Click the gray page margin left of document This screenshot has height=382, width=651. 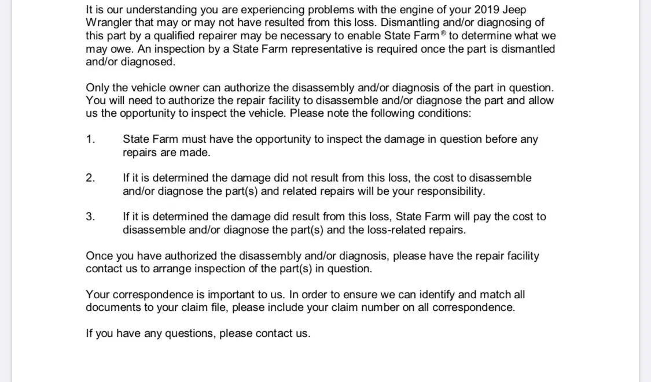(x=6, y=191)
